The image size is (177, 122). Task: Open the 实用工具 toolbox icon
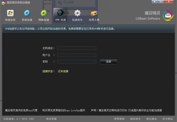[x=94, y=13]
